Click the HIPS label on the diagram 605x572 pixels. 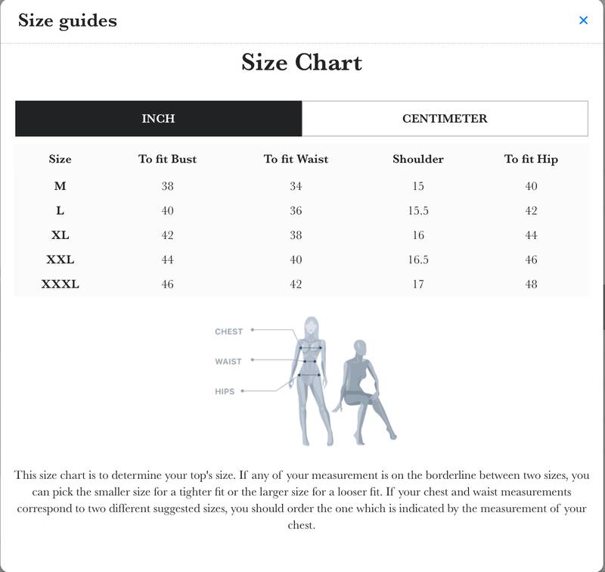[225, 391]
